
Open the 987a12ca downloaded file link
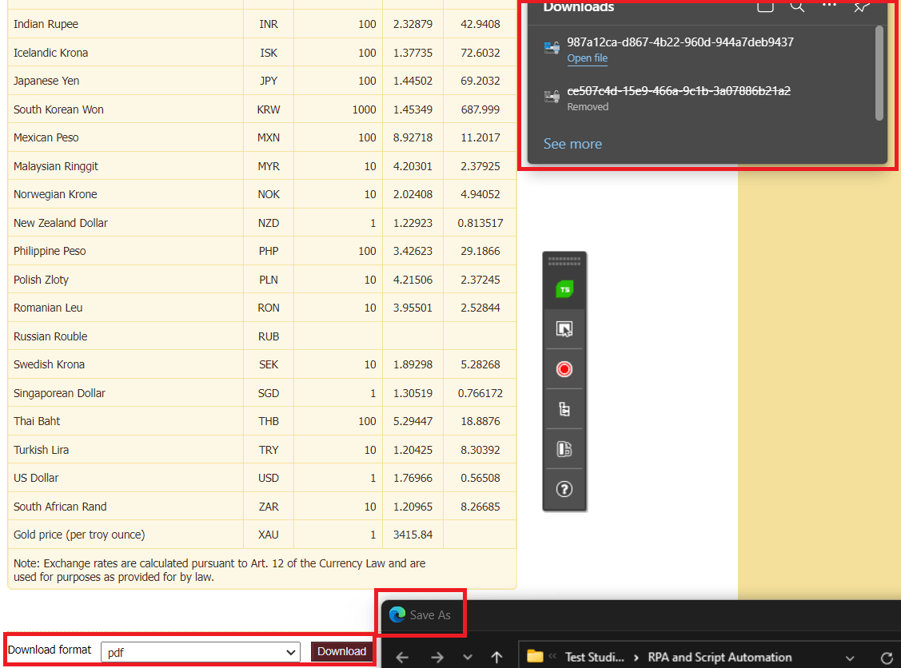tap(588, 58)
